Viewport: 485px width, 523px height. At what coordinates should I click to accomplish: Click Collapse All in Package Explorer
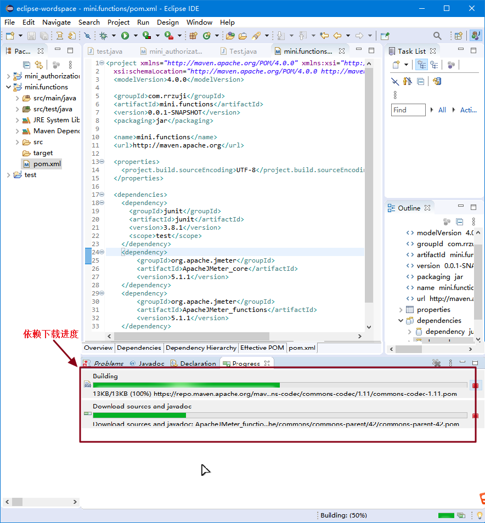click(x=26, y=65)
